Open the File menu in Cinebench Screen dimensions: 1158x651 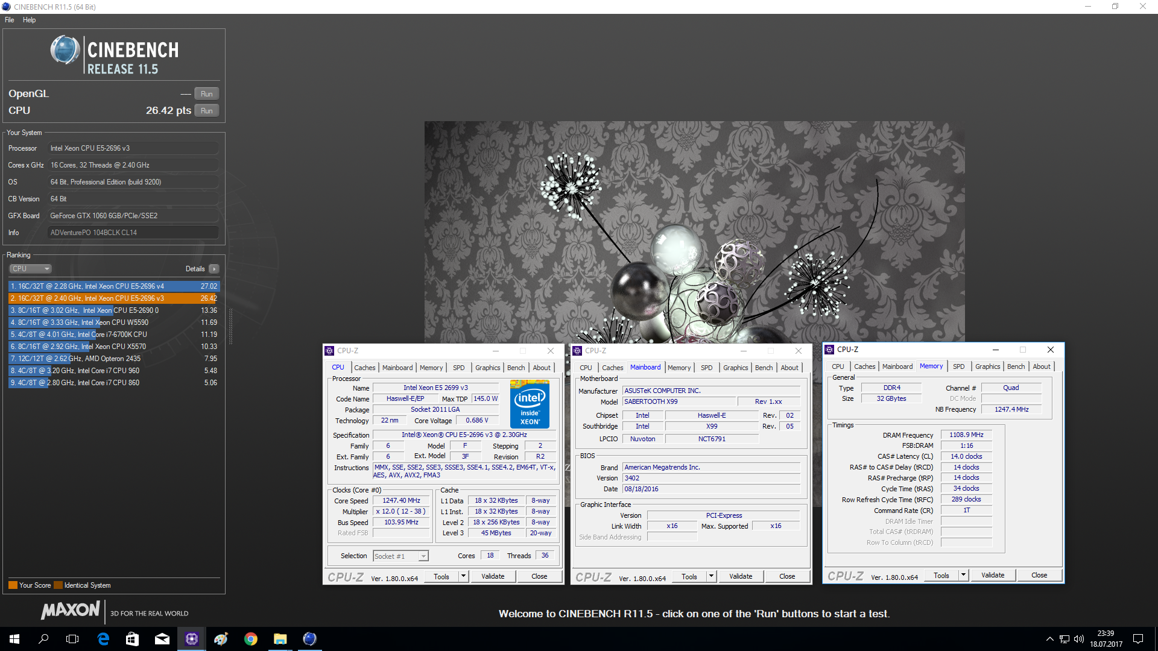[10, 20]
